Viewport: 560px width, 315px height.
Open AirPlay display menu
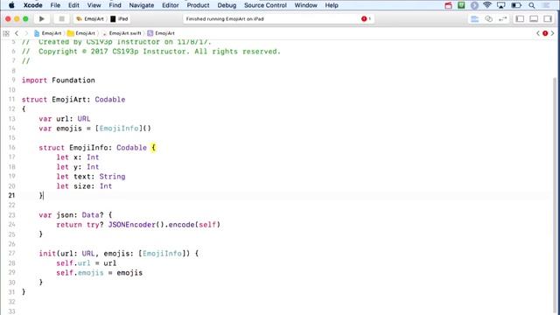coord(501,5)
